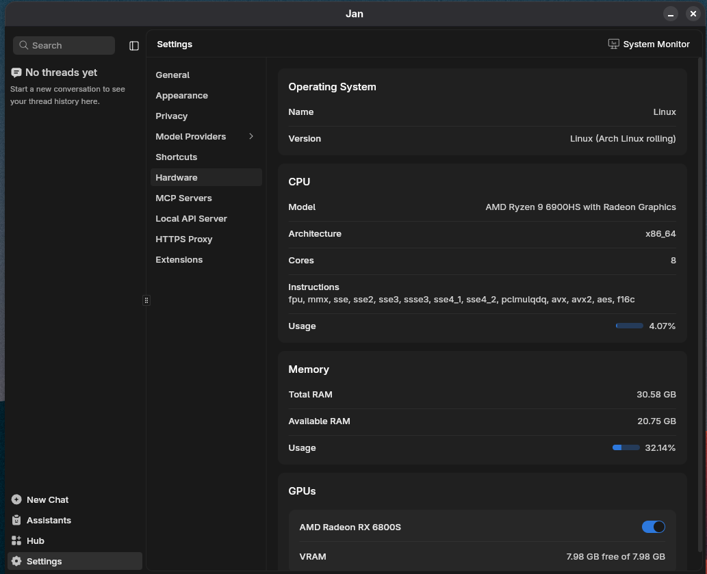Click the sidebar collapse panel icon
This screenshot has height=574, width=707.
[134, 46]
